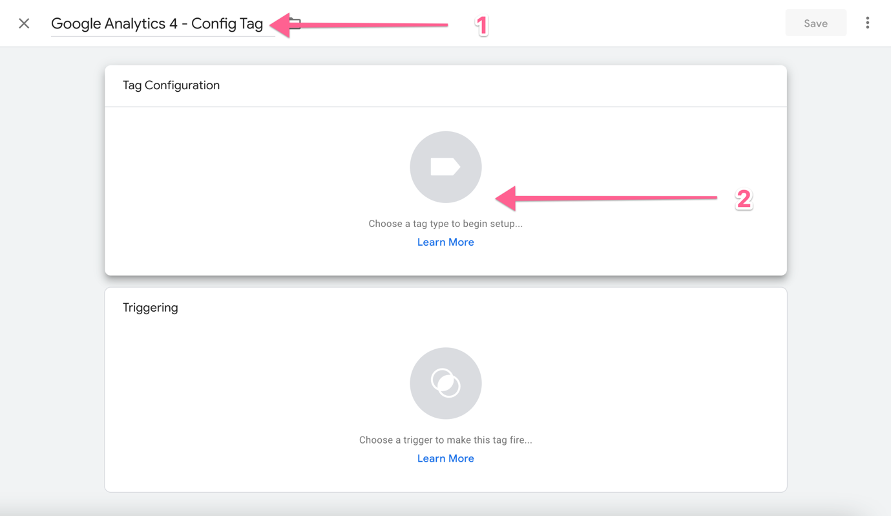This screenshot has height=516, width=891.
Task: Open Learn More under Triggering
Action: 446,458
